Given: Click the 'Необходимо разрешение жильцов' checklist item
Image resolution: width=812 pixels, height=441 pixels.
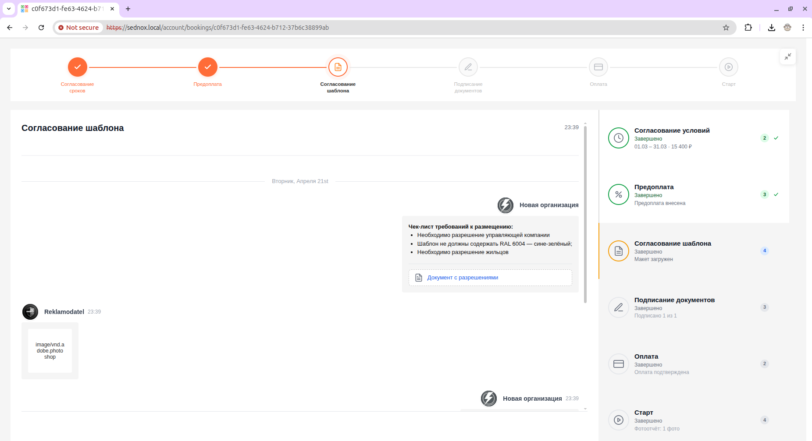Looking at the screenshot, I should 463,252.
